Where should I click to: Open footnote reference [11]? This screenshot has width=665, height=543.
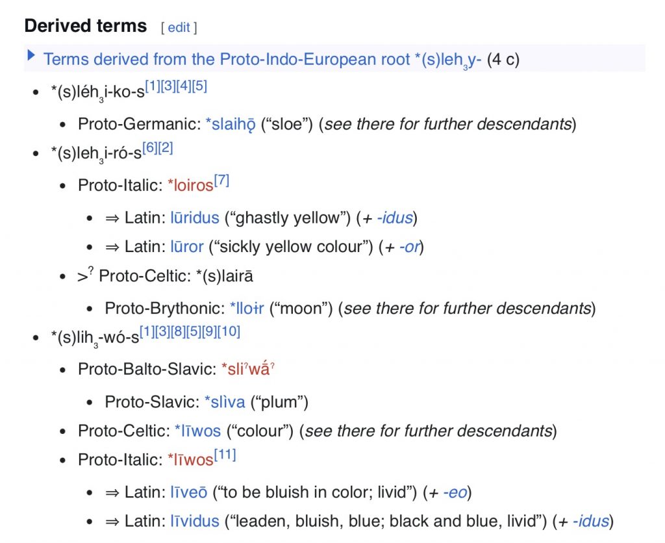pos(225,455)
